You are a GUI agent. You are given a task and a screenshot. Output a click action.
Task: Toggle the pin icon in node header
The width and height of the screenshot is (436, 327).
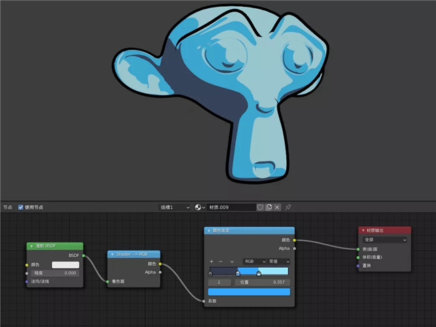[288, 207]
